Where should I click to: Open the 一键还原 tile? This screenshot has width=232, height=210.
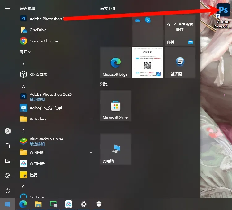click(180, 63)
